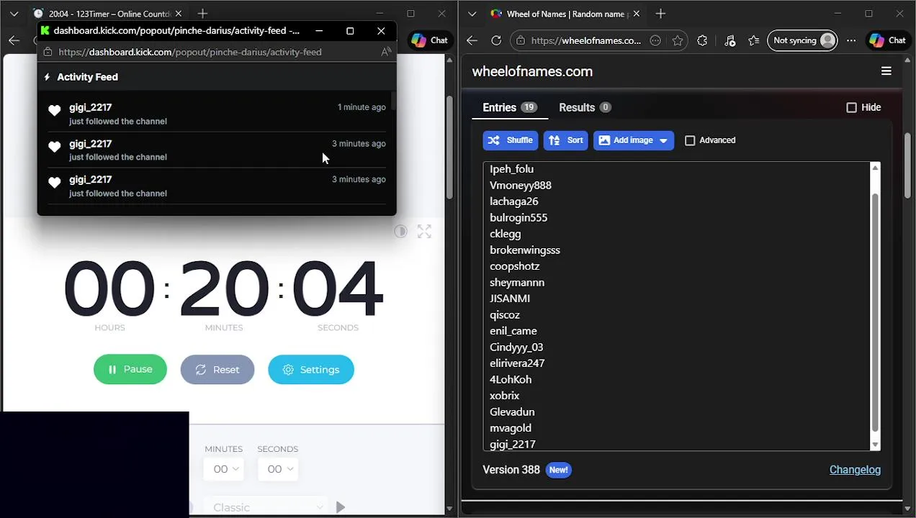Image resolution: width=916 pixels, height=518 pixels.
Task: Click the wheelofnames.com site title
Action: 532,71
